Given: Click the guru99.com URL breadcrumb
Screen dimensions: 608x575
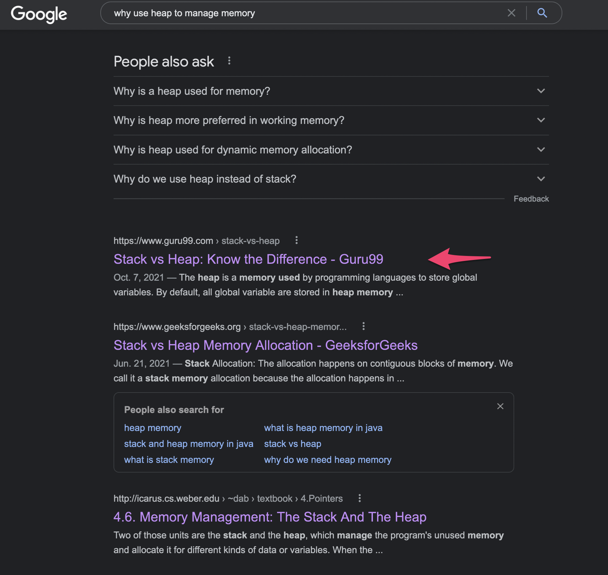Looking at the screenshot, I should click(197, 240).
